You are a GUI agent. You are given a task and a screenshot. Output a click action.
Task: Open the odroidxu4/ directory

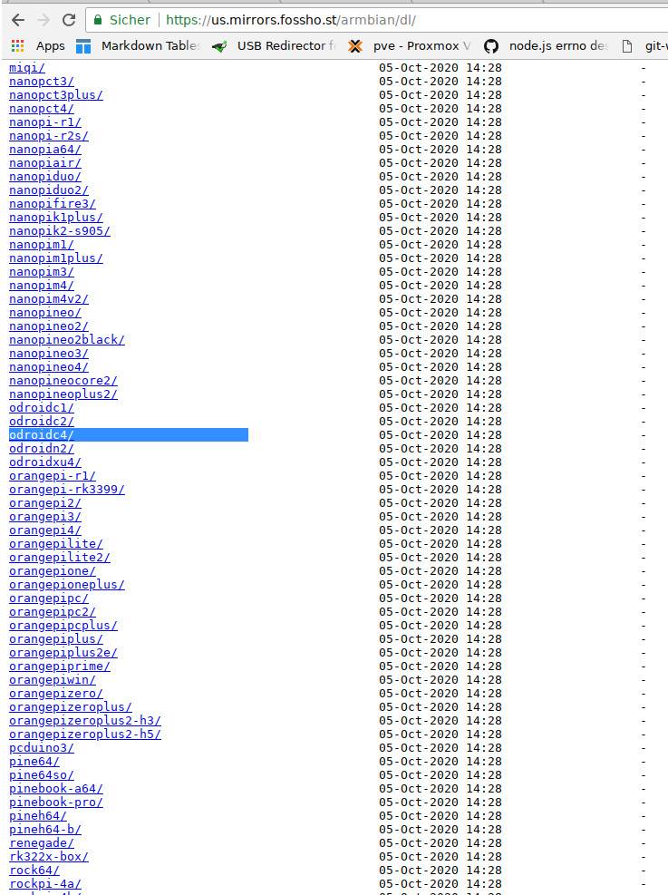click(x=45, y=462)
